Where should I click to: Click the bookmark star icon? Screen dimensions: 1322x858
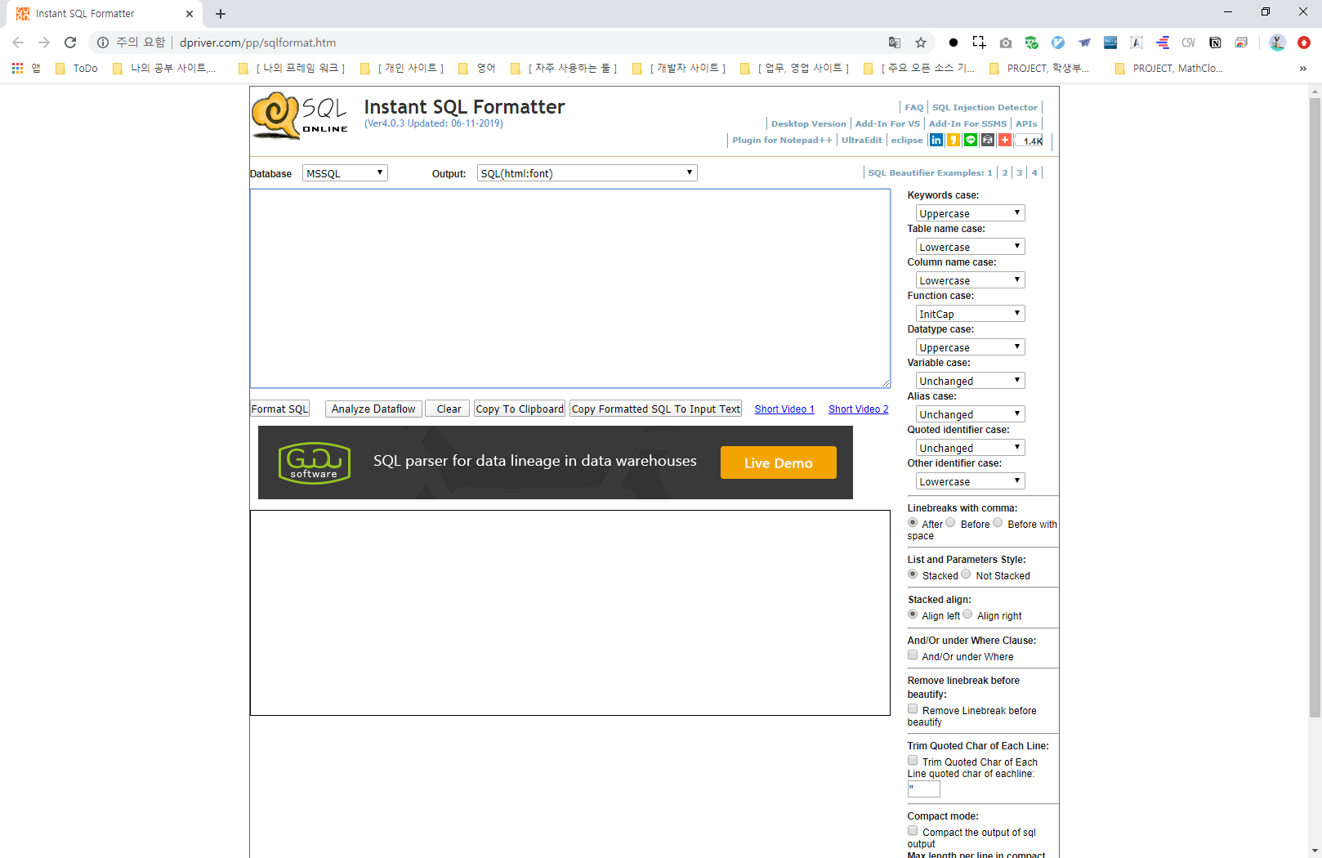point(921,42)
